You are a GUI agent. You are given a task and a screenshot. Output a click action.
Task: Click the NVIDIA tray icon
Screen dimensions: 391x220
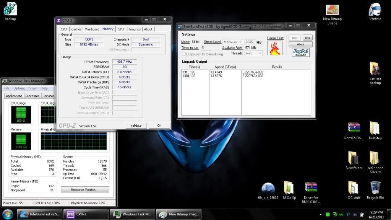(x=334, y=215)
